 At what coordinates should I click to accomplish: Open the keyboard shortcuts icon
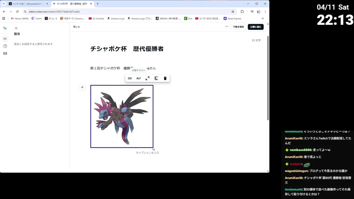click(x=5, y=54)
